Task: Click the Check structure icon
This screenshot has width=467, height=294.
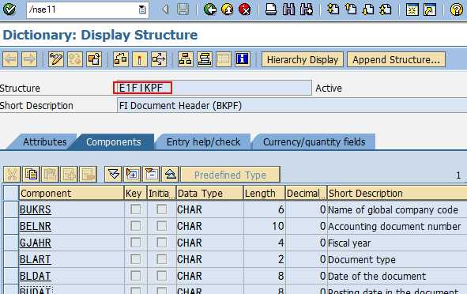Action: coord(121,59)
